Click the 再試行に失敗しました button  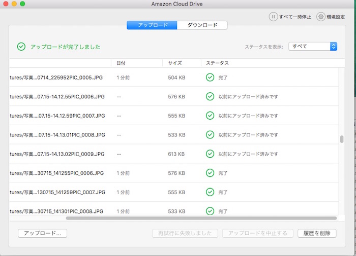coord(185,233)
